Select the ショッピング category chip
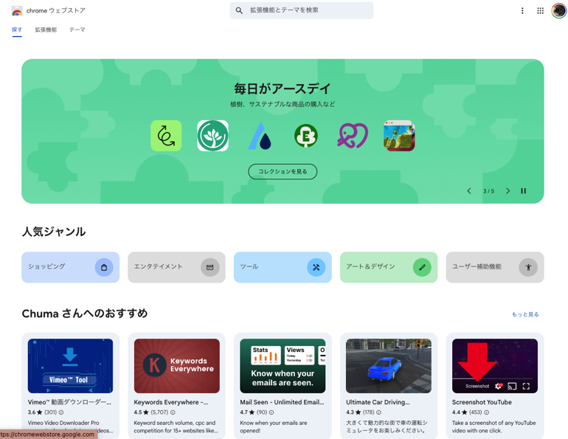The width and height of the screenshot is (568, 439). coord(70,267)
